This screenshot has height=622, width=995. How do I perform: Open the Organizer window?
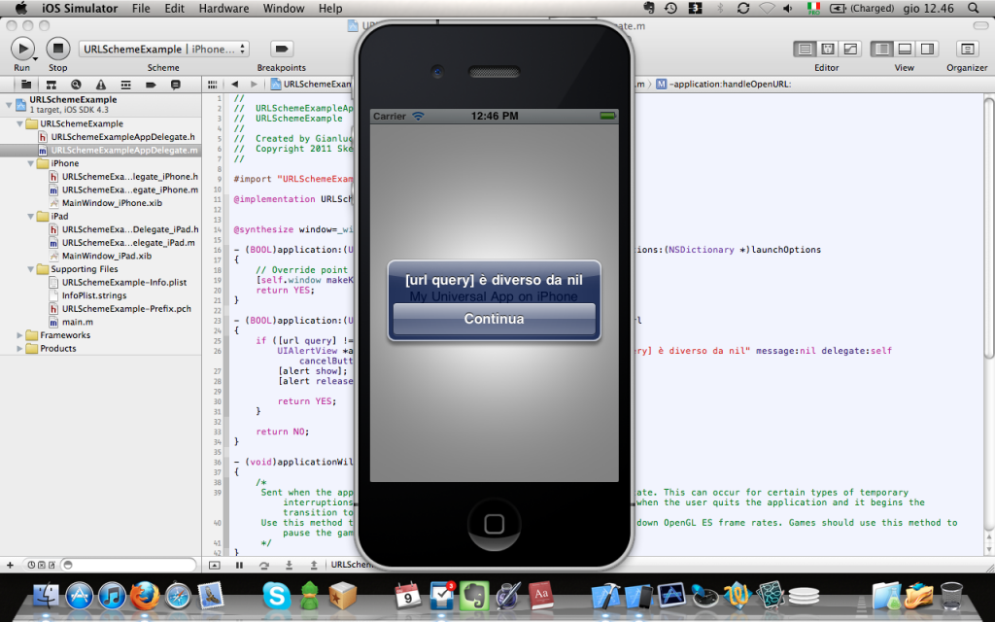pyautogui.click(x=966, y=49)
